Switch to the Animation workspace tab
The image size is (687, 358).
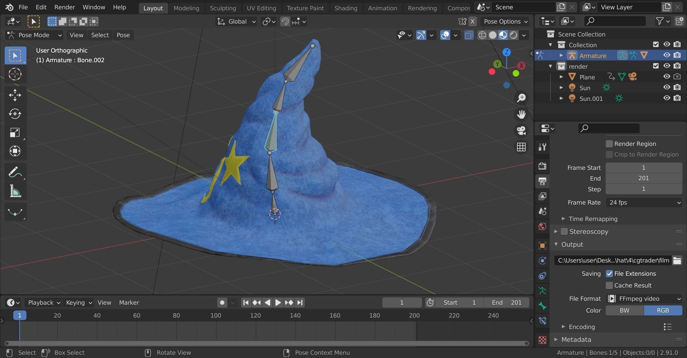coord(383,8)
